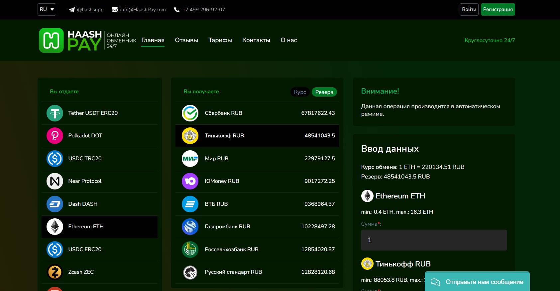Call the +7 499 296-92-07 number
560x291 pixels.
204,10
